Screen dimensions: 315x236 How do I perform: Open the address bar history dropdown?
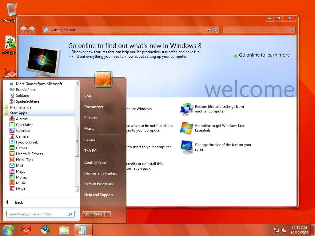pyautogui.click(x=209, y=30)
